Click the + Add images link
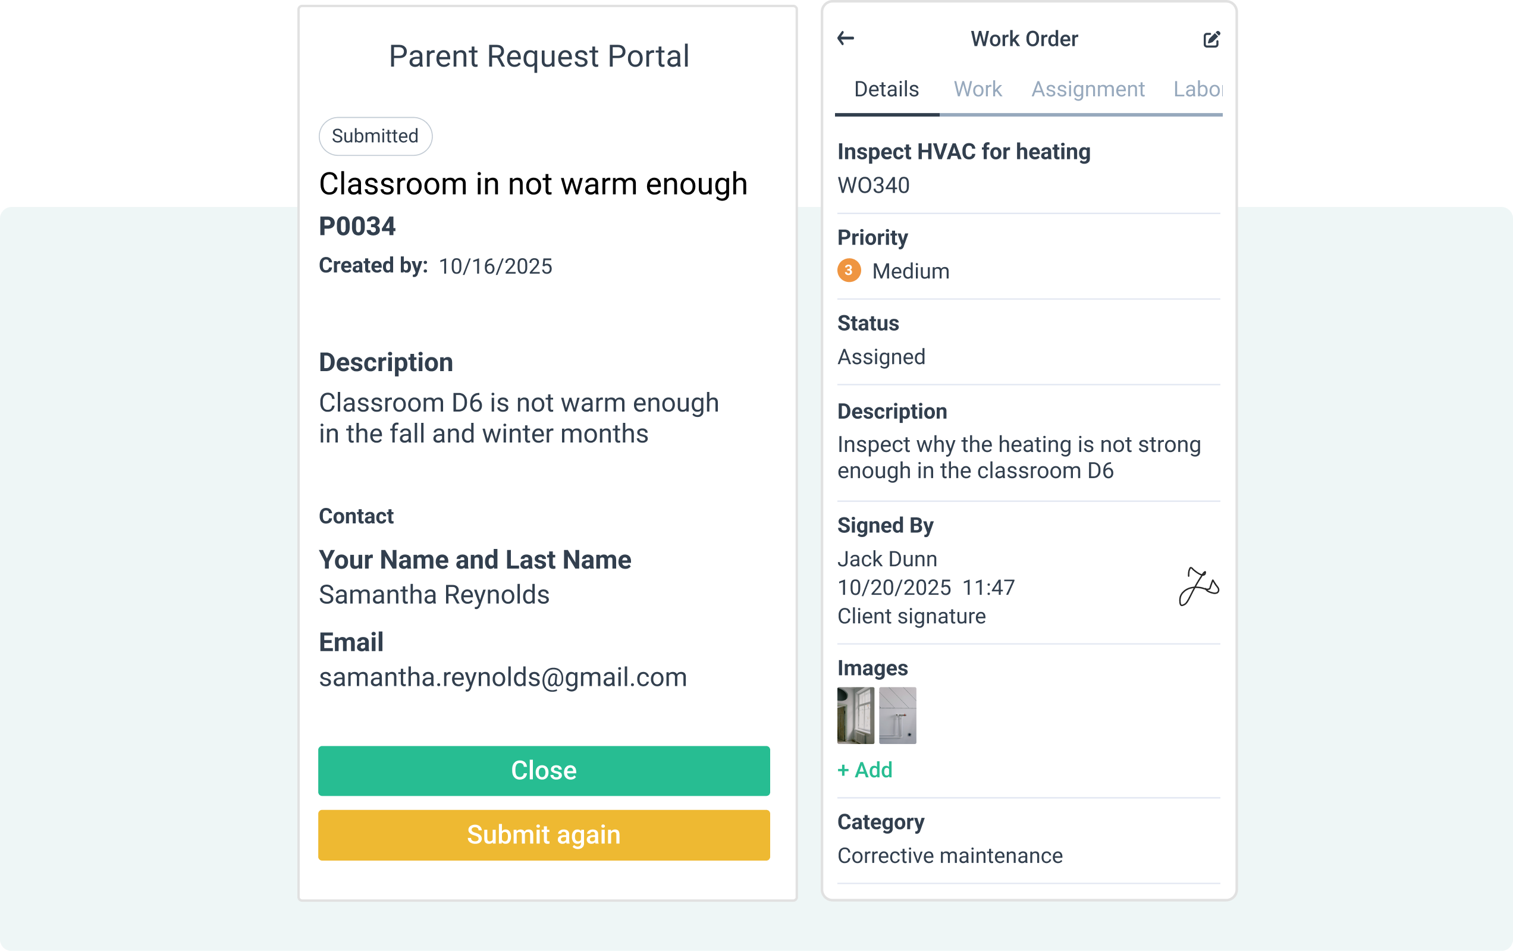 [865, 770]
